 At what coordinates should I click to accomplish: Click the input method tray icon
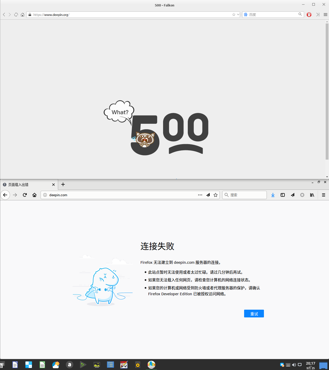click(282, 365)
